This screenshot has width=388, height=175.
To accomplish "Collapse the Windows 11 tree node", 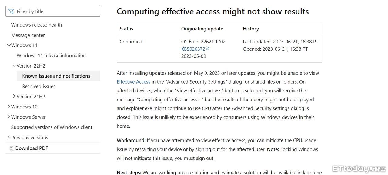I will coord(9,45).
